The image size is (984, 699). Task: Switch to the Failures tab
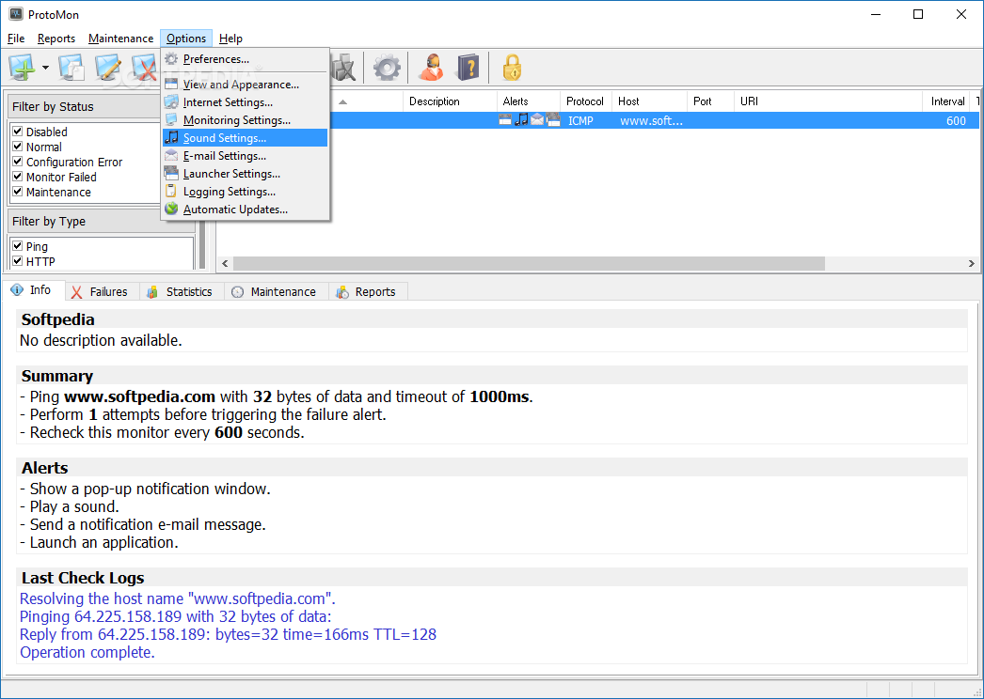(x=103, y=291)
